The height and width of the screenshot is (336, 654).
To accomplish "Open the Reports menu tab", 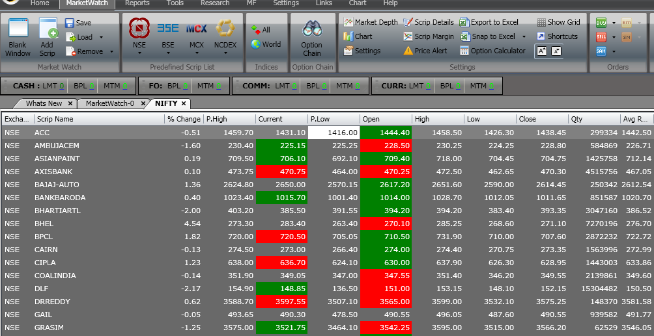I will 137,3.
